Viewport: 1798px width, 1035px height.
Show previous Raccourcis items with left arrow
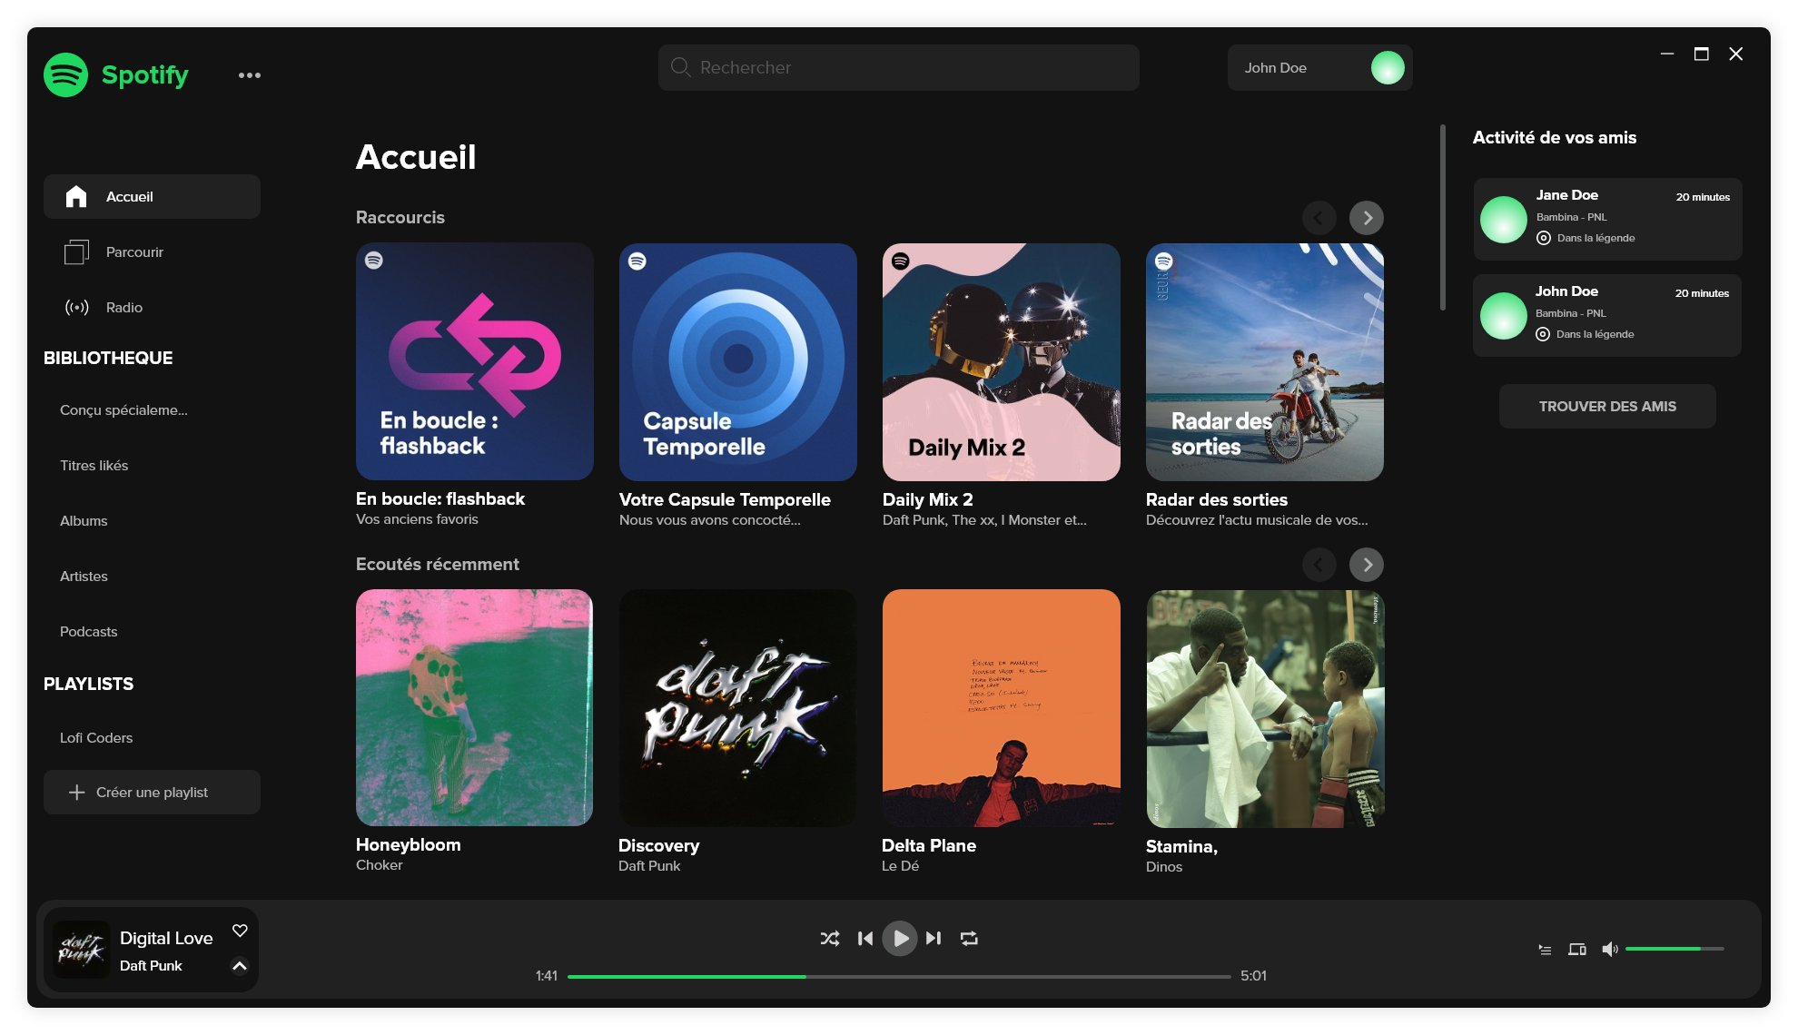pyautogui.click(x=1319, y=218)
